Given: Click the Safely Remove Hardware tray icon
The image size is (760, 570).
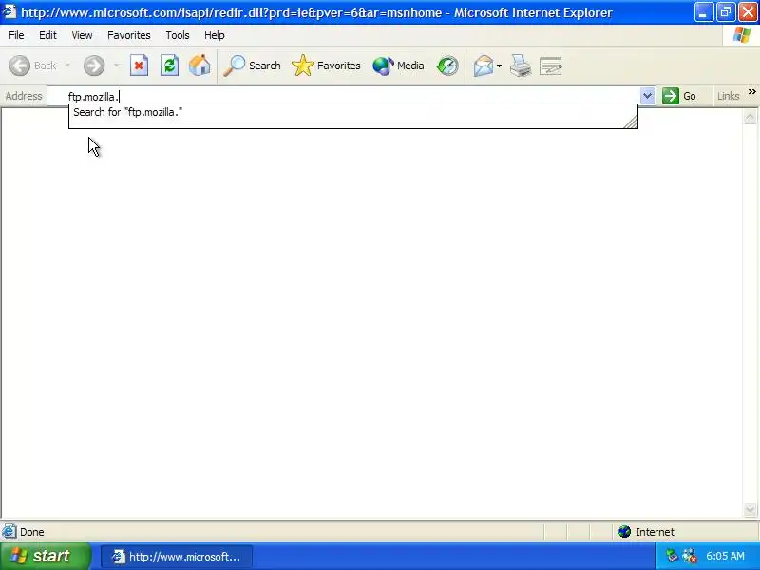Looking at the screenshot, I should pos(672,556).
